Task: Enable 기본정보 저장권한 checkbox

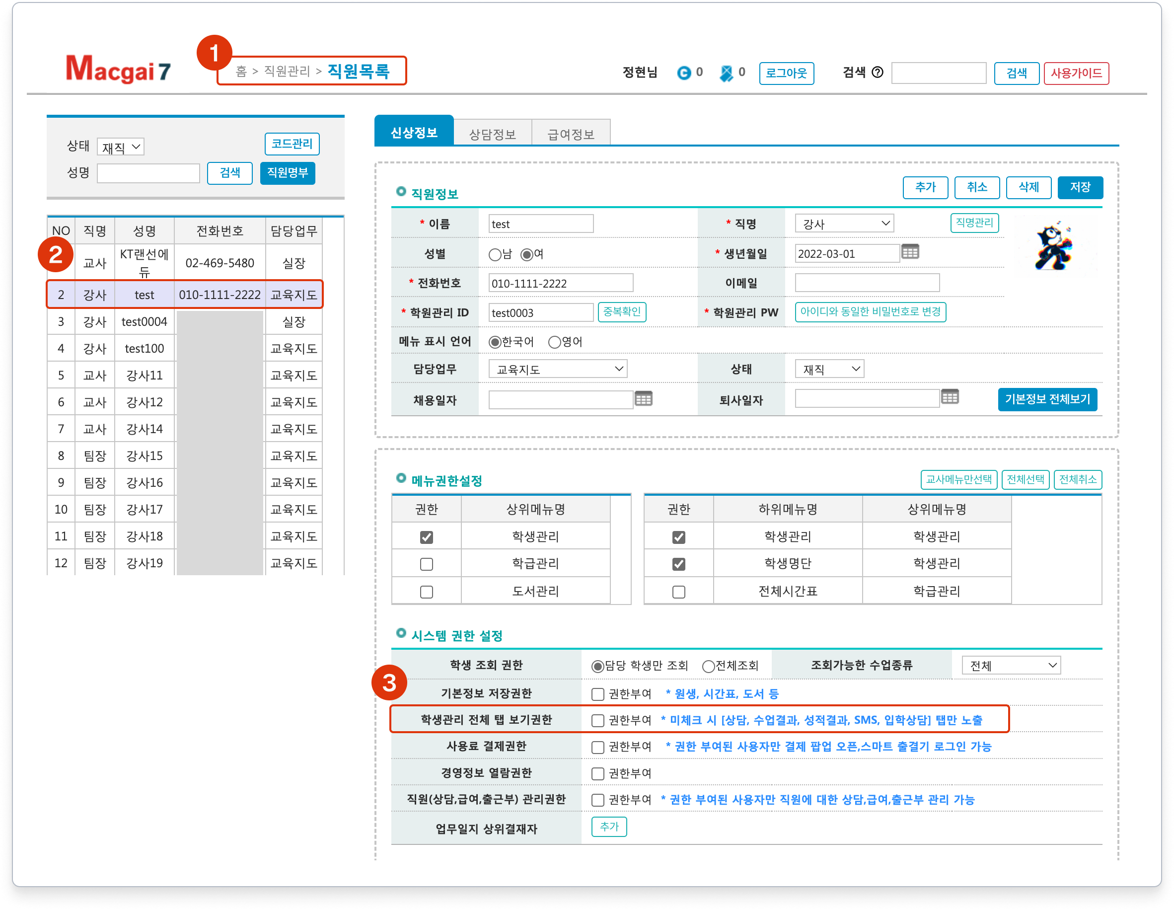Action: [597, 694]
